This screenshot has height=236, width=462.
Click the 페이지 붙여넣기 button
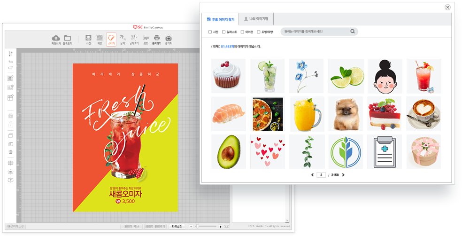coord(155,227)
